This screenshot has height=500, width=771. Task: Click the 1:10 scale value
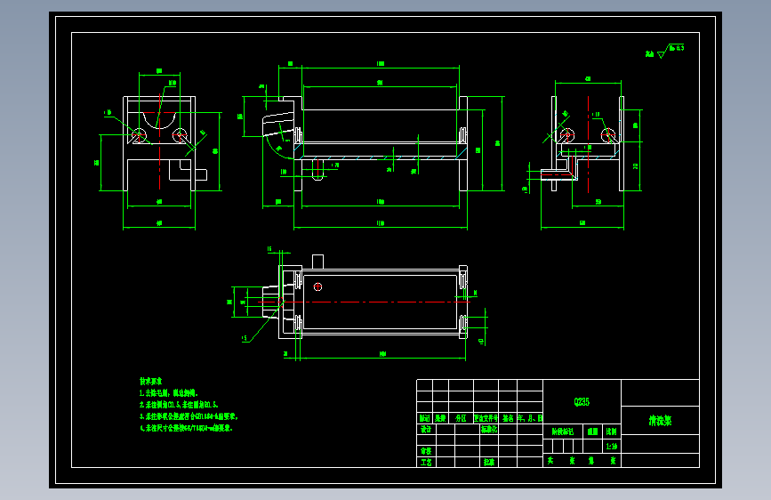(611, 447)
